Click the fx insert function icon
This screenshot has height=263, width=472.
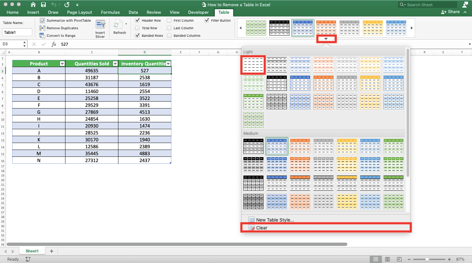tap(54, 44)
